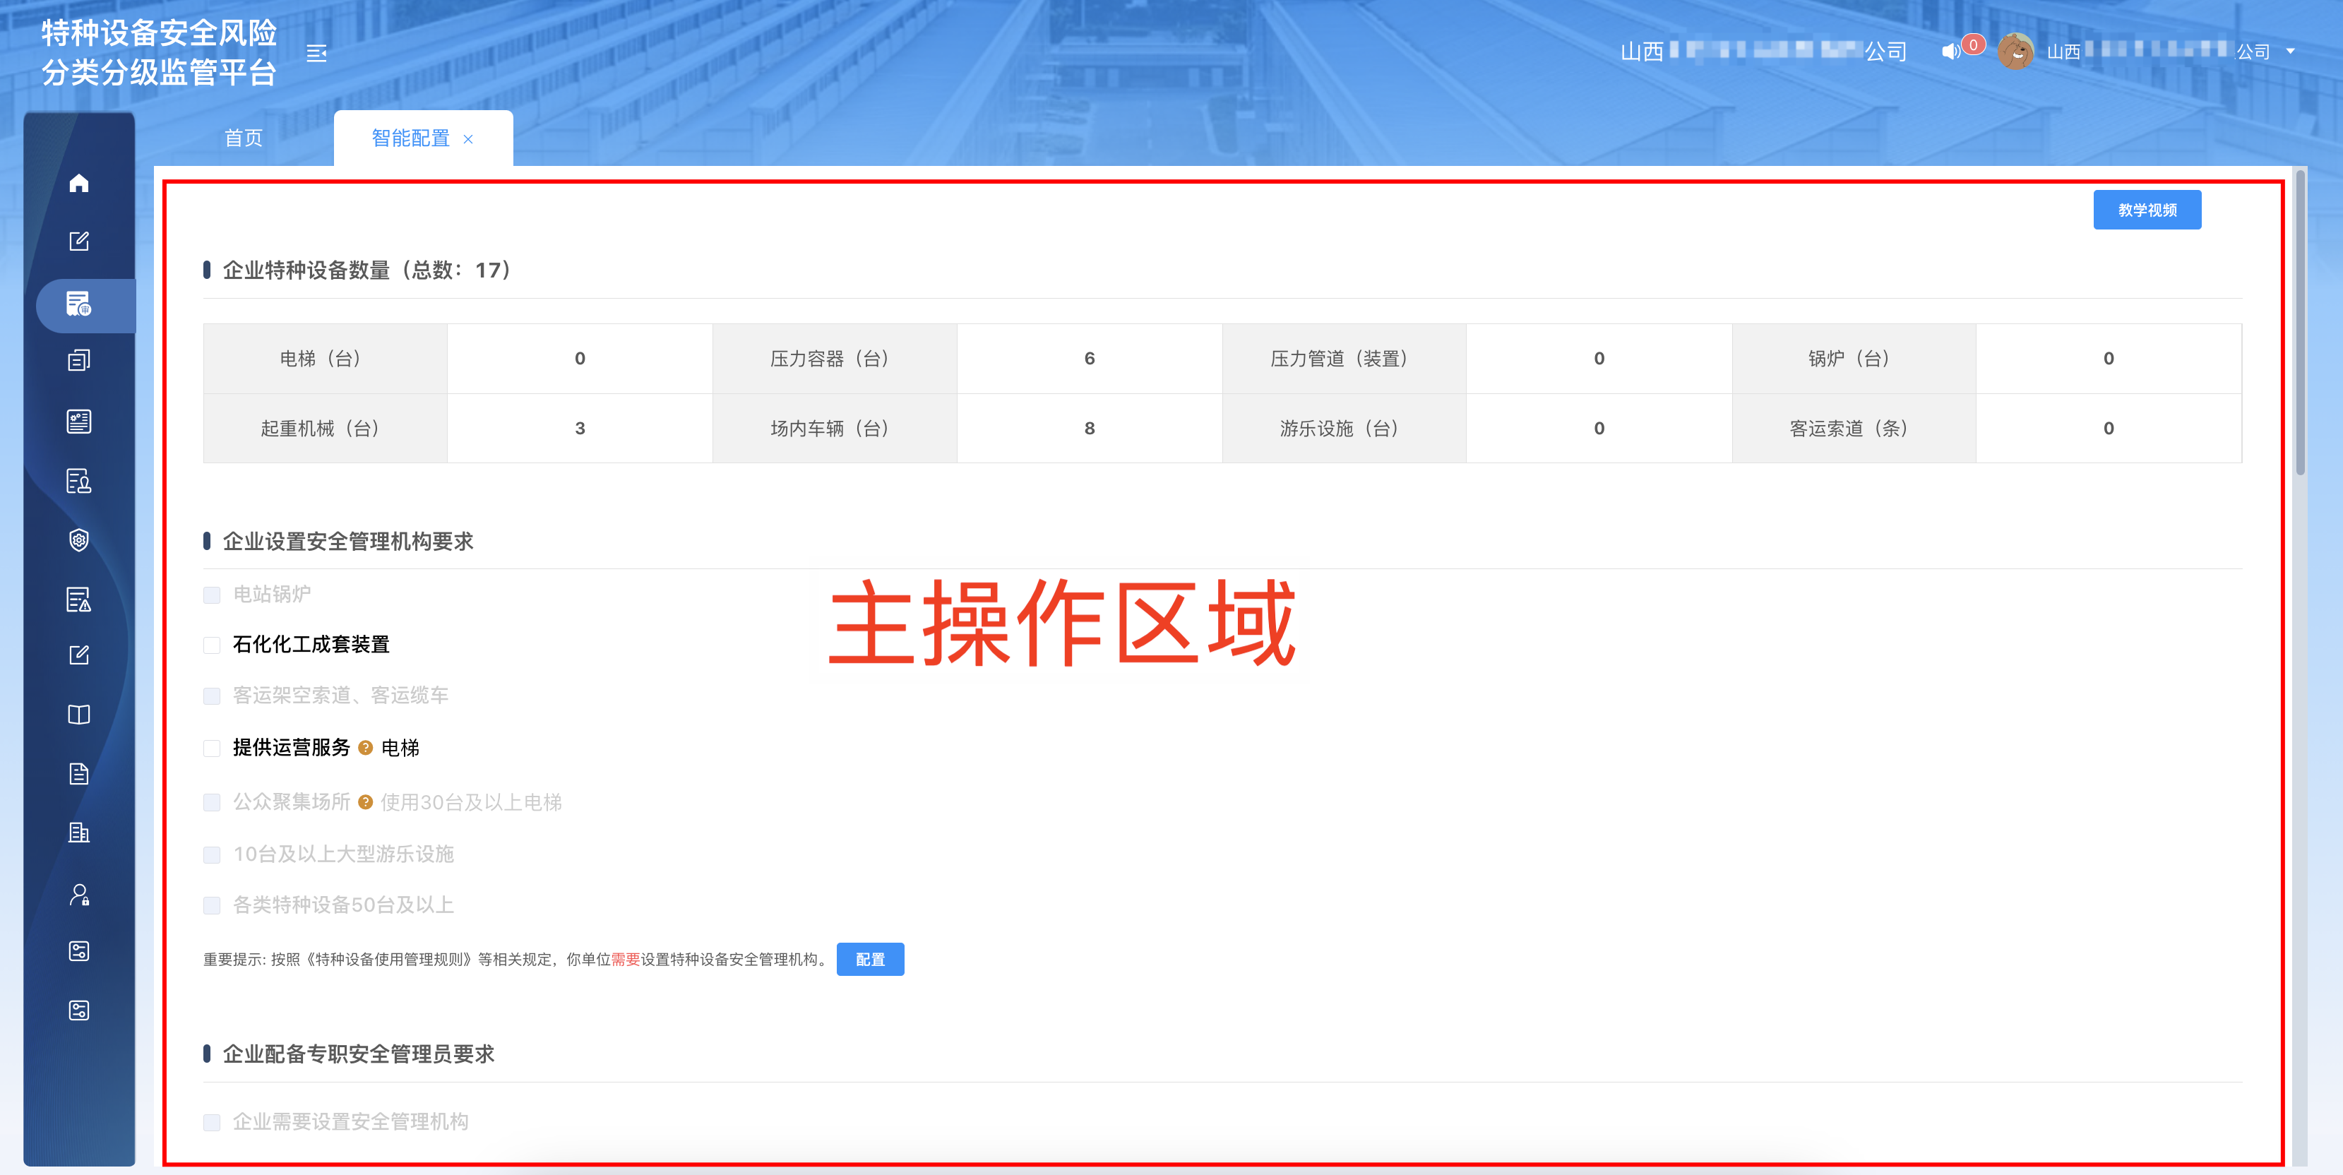Click the 教学视频 button

tap(2147, 210)
